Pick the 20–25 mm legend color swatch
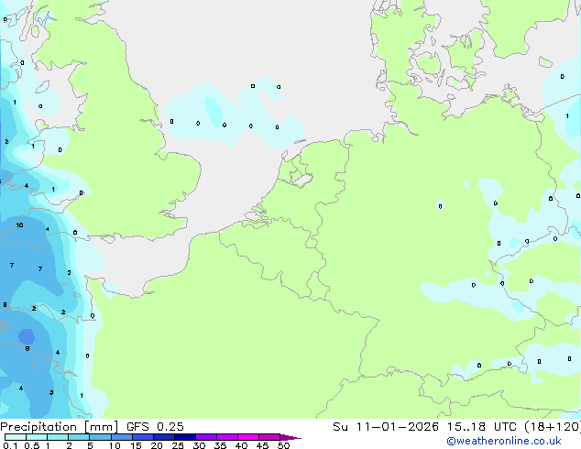 pos(164,437)
